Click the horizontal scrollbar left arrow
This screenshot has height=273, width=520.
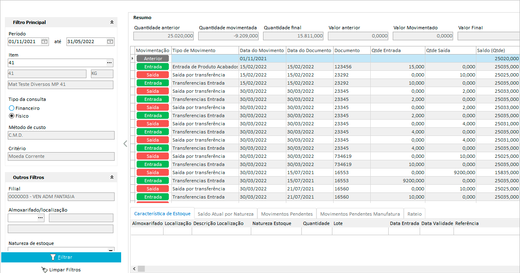134,269
